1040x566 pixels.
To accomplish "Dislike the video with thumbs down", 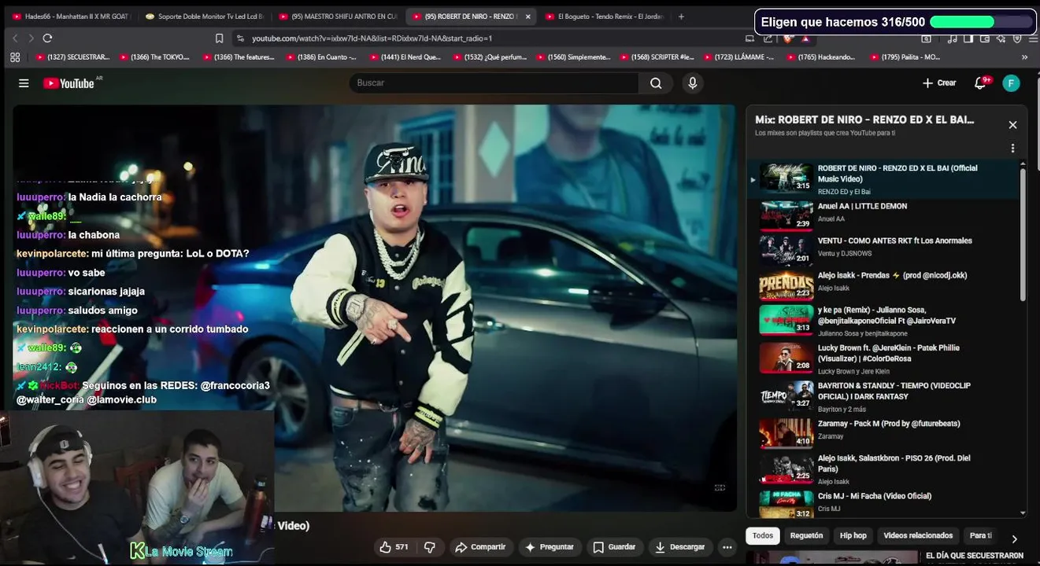I will click(430, 547).
